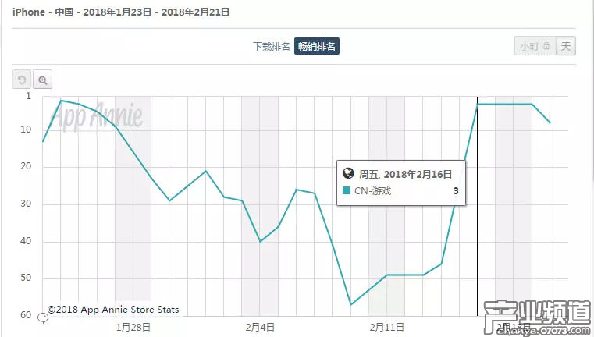Screen dimensions: 594x337
Task: Click the reset zoom undo icon
Action: coord(22,80)
